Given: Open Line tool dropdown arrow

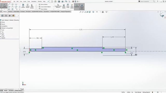Looking at the screenshot, I should pos(11,4).
